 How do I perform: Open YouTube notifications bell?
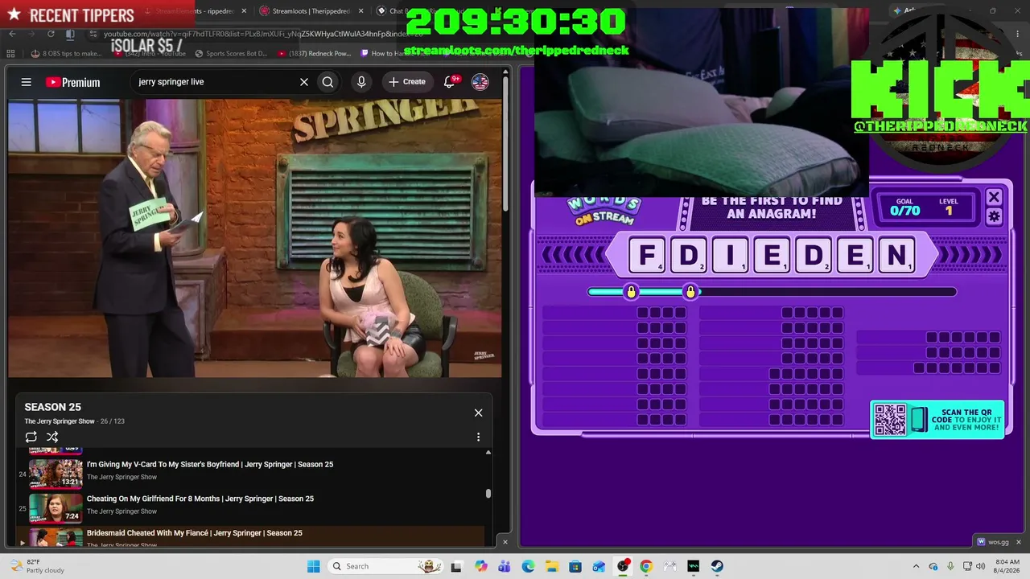click(450, 81)
